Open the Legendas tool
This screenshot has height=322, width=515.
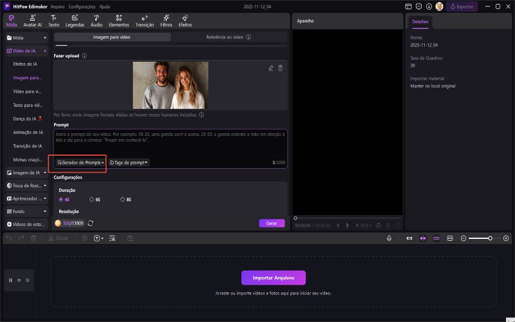(75, 21)
